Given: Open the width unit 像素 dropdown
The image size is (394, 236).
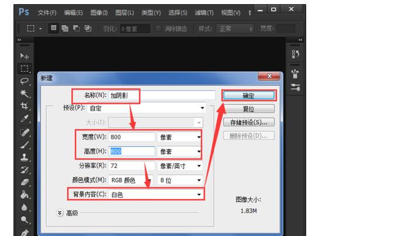Looking at the screenshot, I should pyautogui.click(x=180, y=137).
